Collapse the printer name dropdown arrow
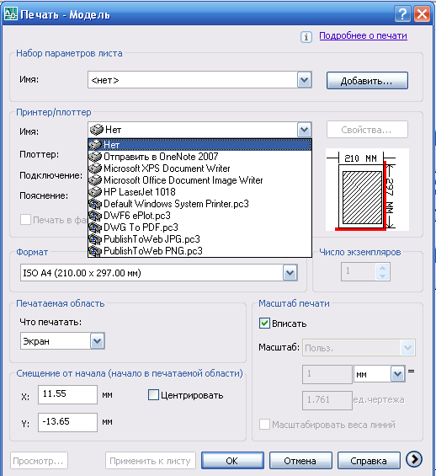 click(x=304, y=130)
